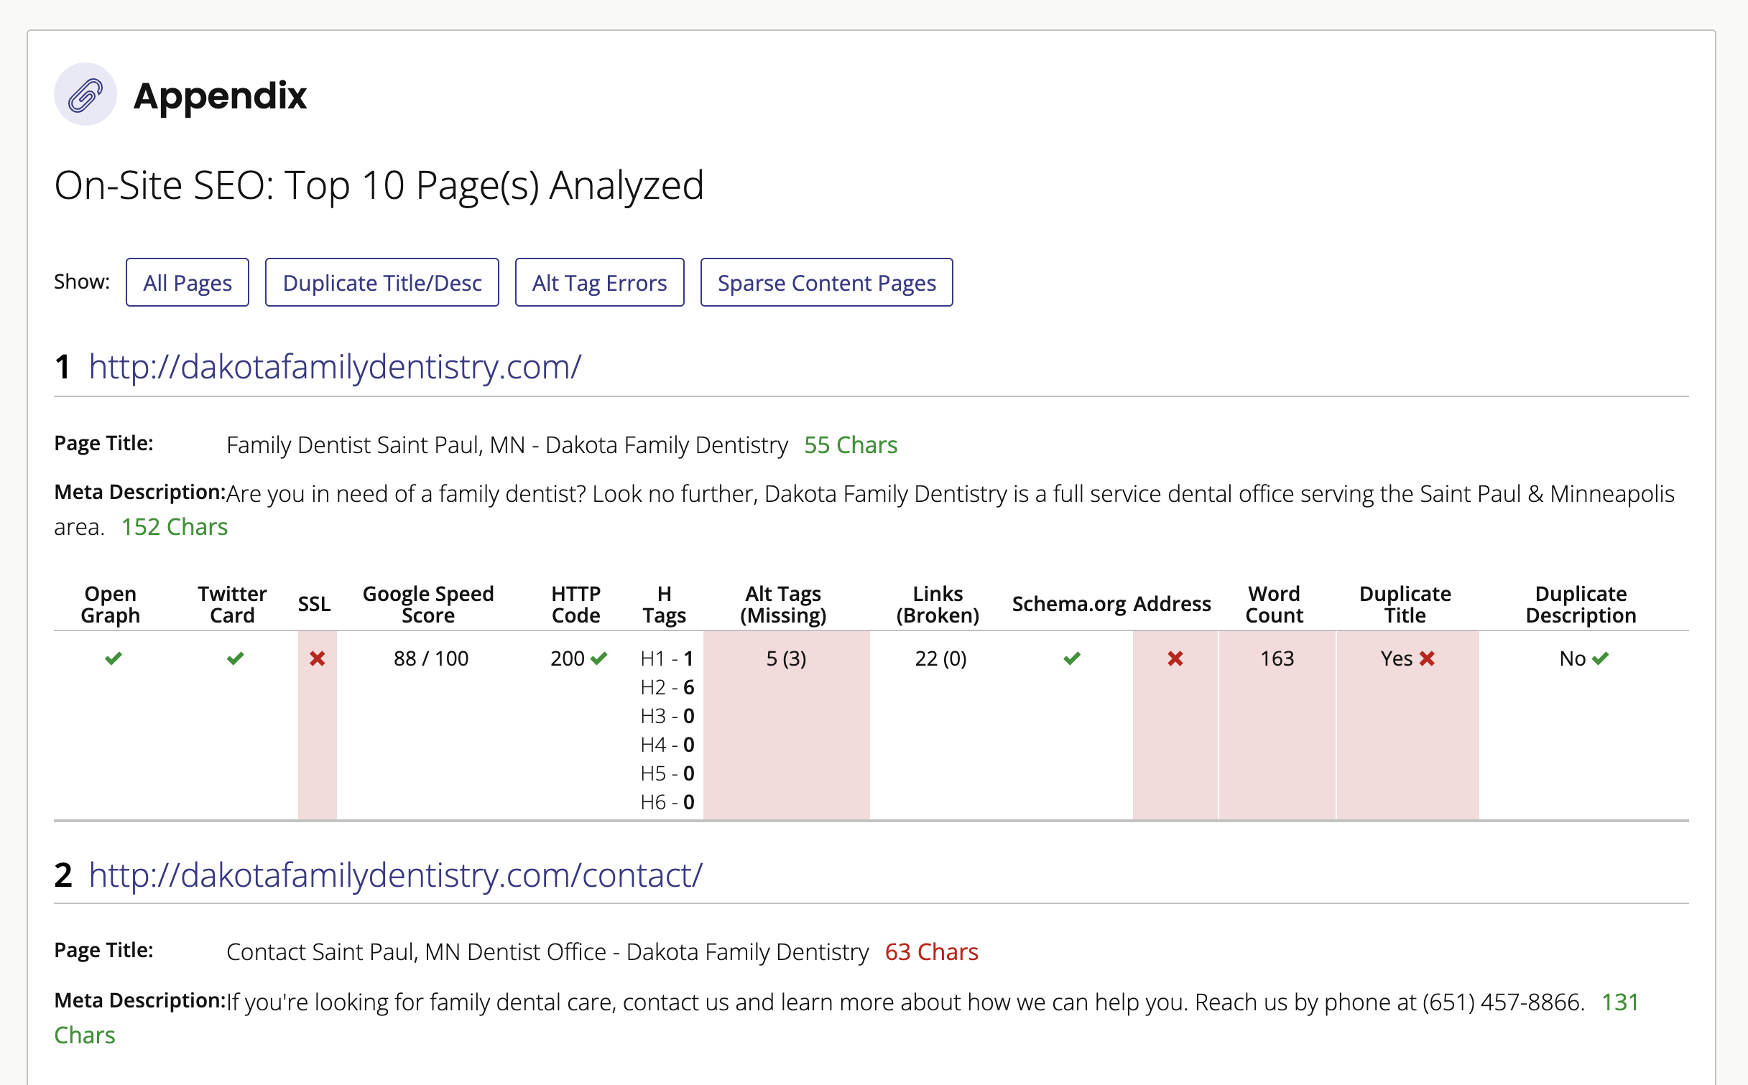Click the Word Count value 163

point(1277,658)
